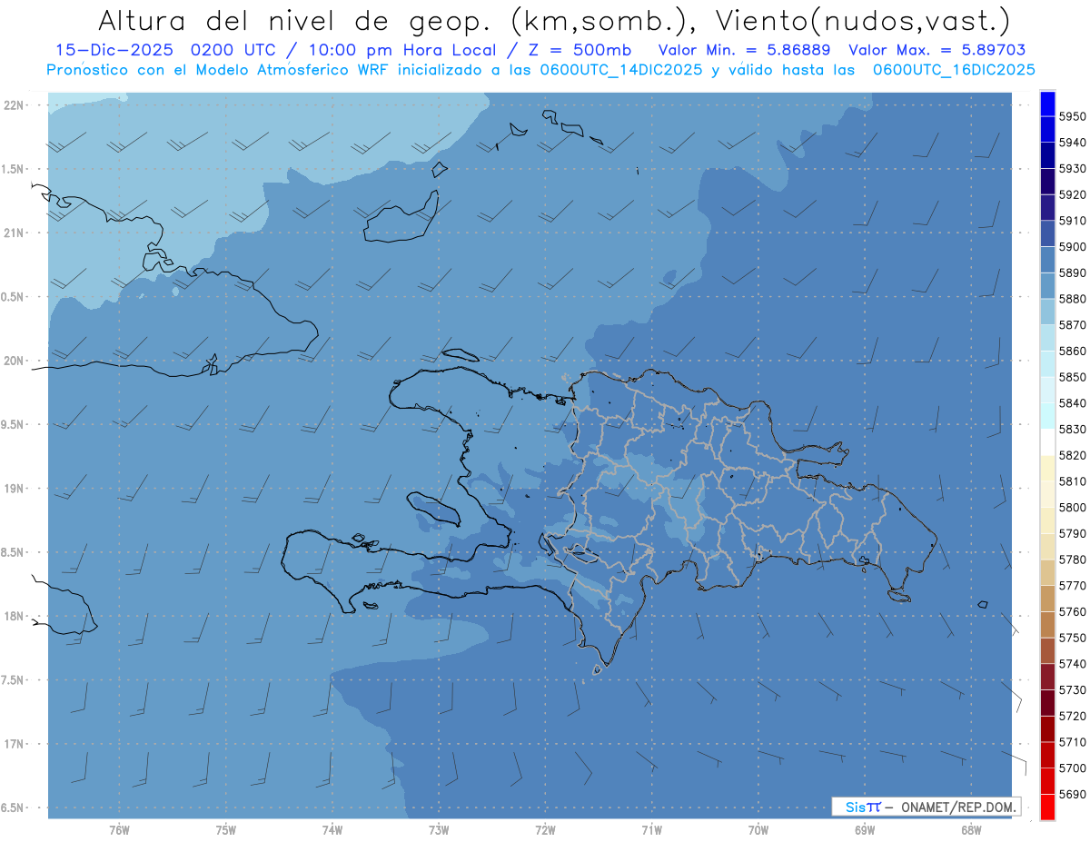Click the dark navy swatch between 5920 and 5930

(x=1047, y=182)
